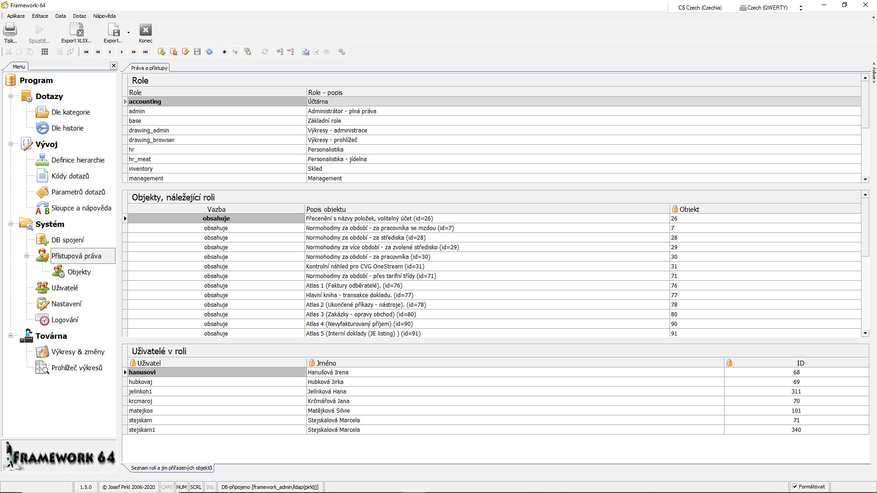Sort by Role - popis header

pos(584,93)
